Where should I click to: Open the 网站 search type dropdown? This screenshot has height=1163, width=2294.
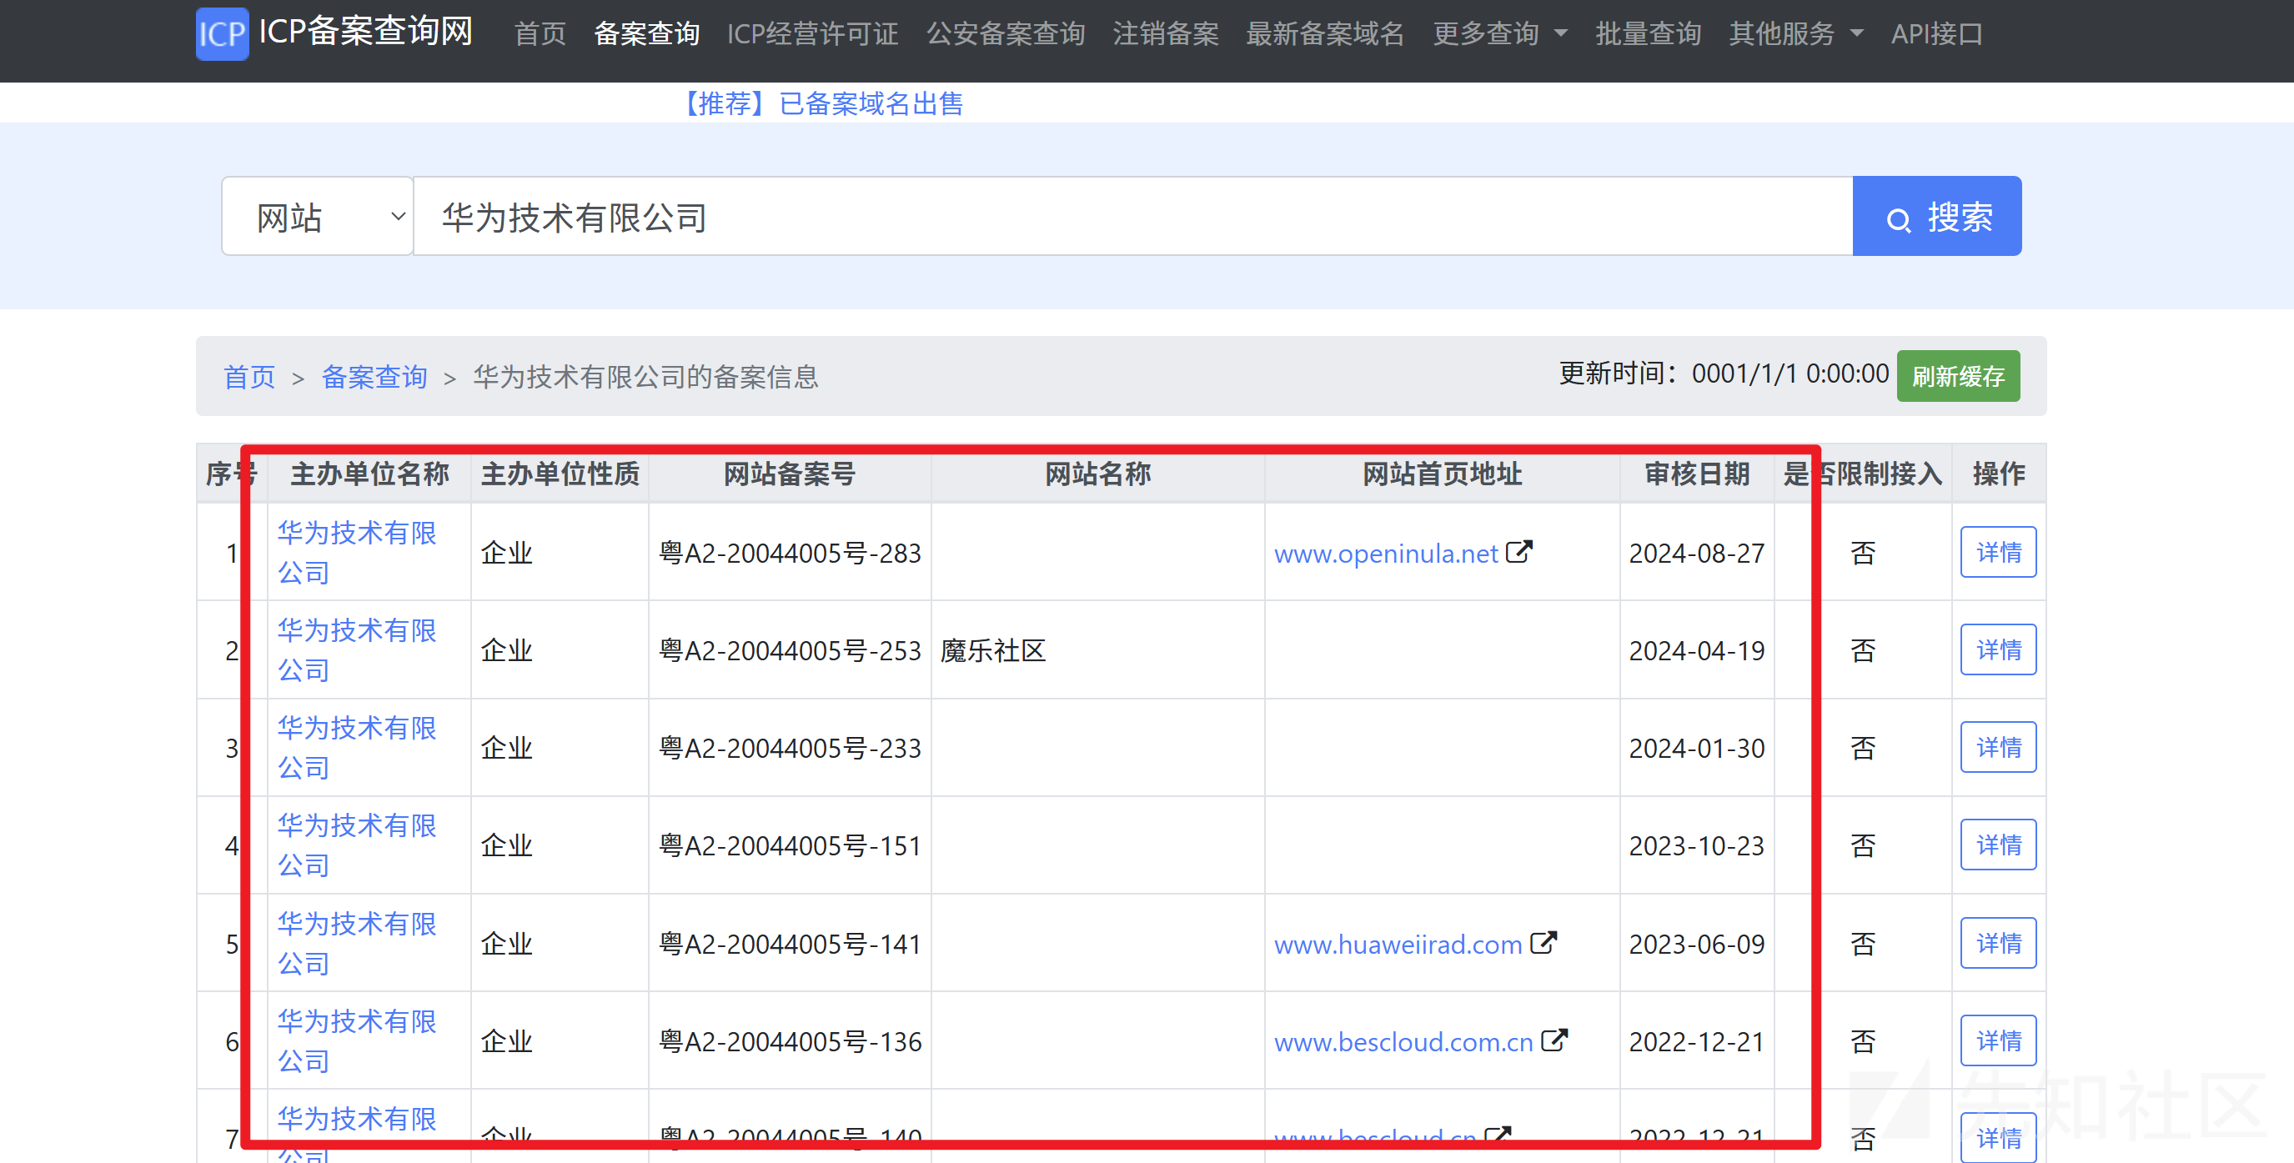(316, 215)
